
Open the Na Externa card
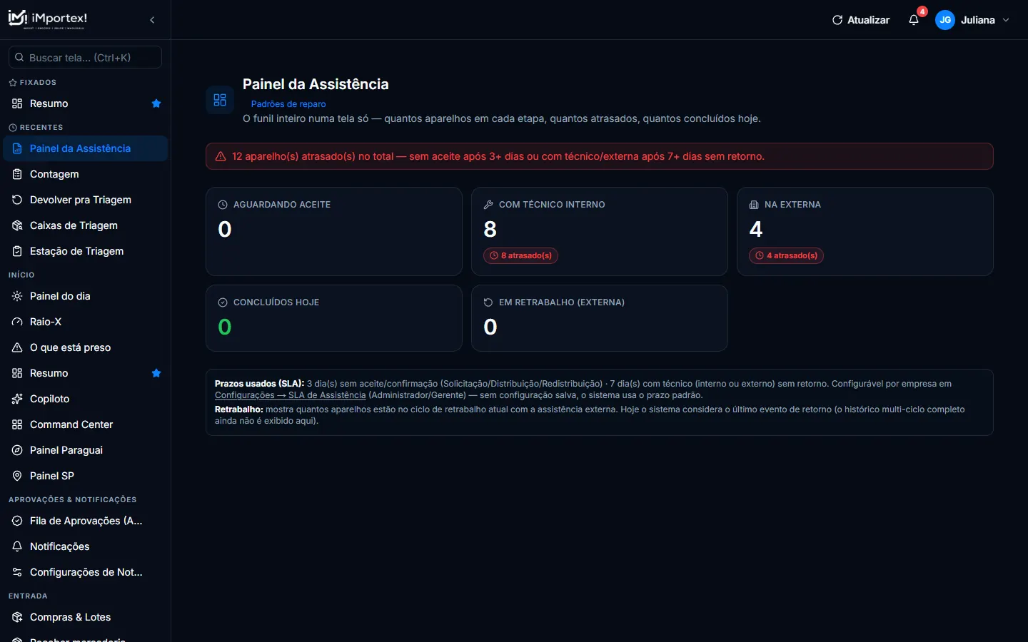865,231
